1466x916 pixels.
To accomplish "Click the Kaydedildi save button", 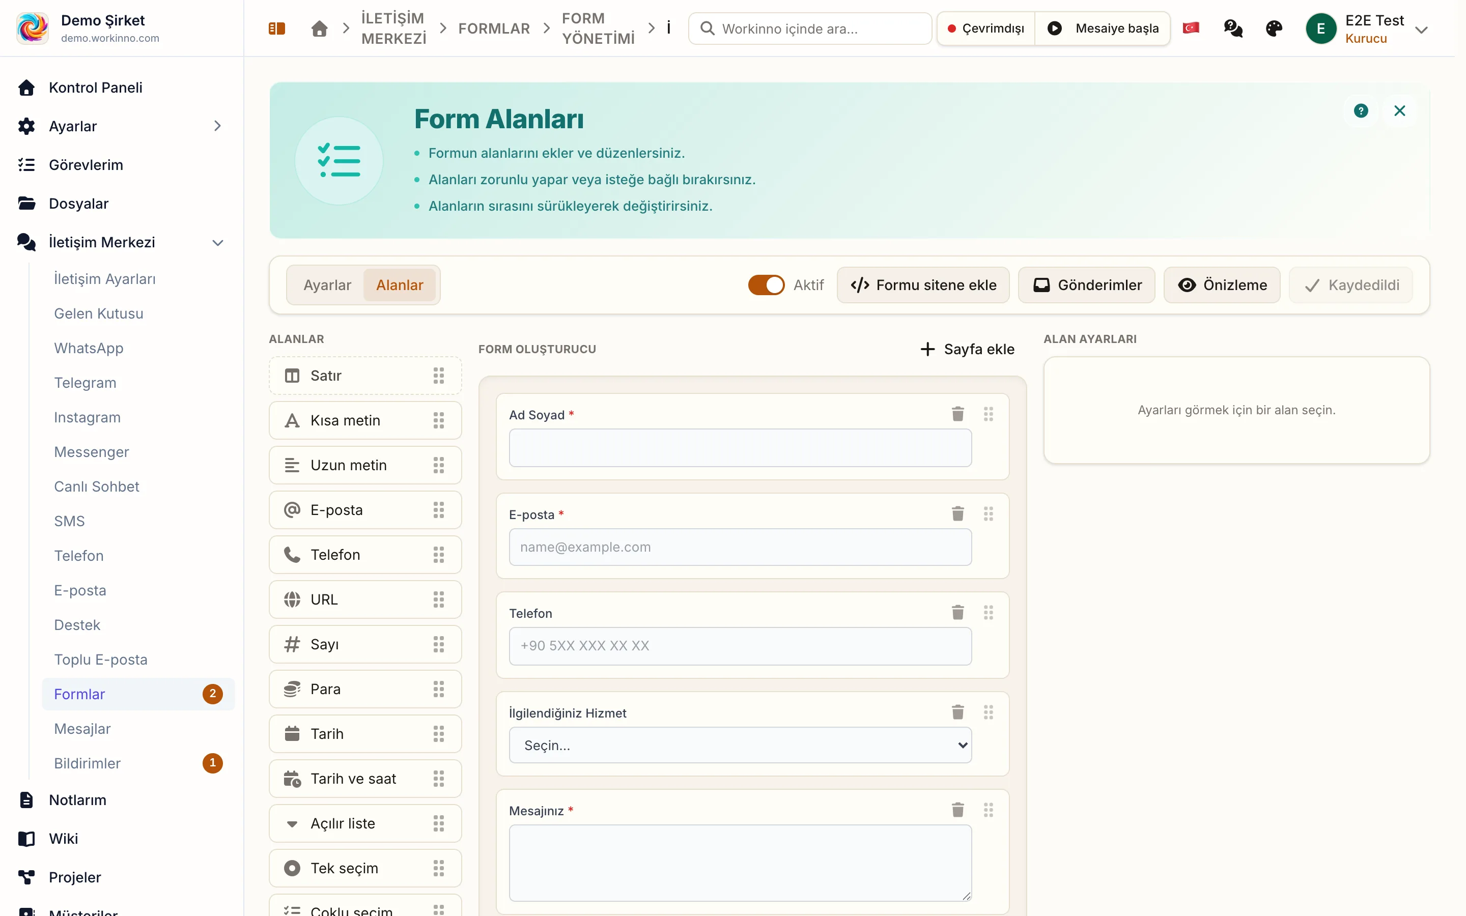I will pos(1351,285).
